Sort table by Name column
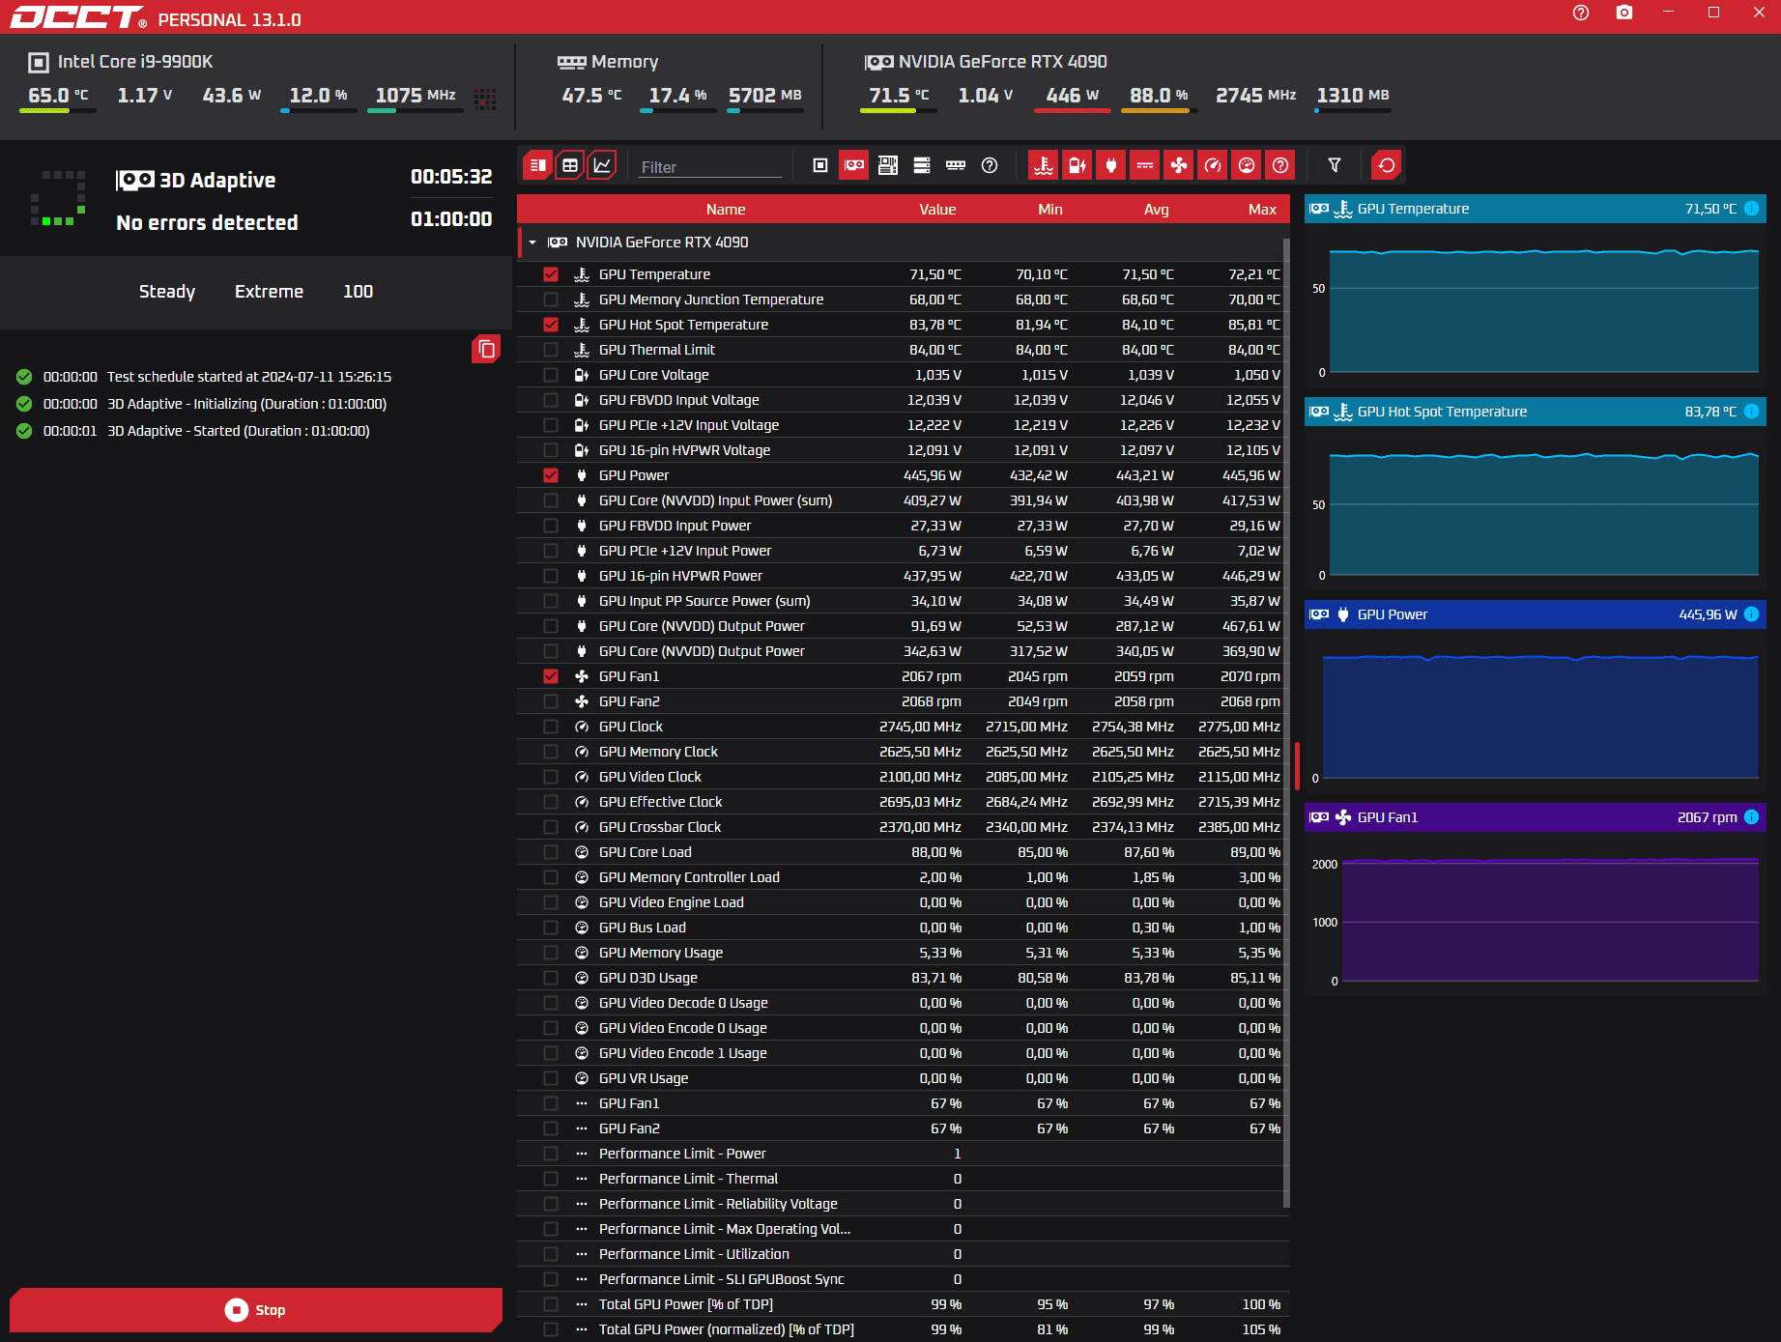 tap(726, 210)
